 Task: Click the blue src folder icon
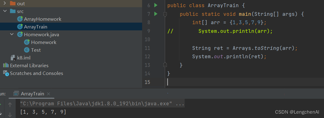point(13,11)
